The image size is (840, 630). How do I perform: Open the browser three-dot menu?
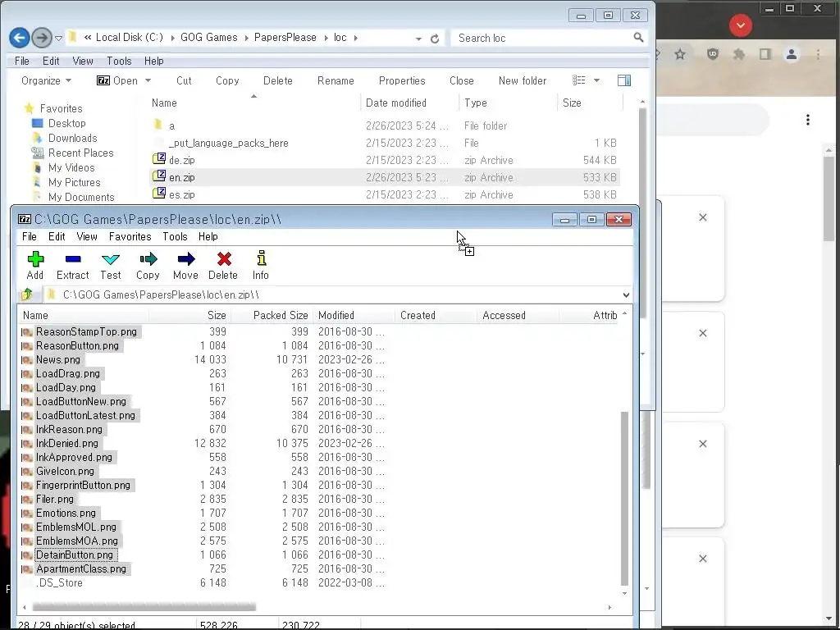click(818, 54)
